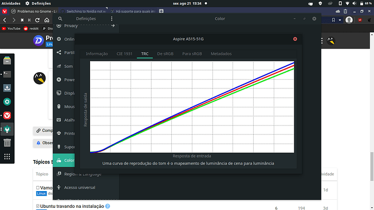Open the search in Definições header
Screen dimensions: 374x210
point(60,18)
